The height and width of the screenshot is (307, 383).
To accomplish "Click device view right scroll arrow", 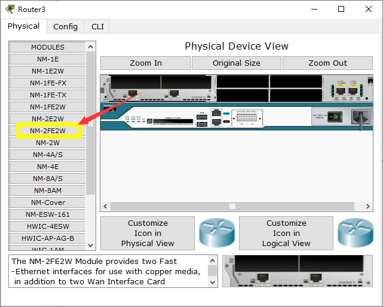I will 368,207.
